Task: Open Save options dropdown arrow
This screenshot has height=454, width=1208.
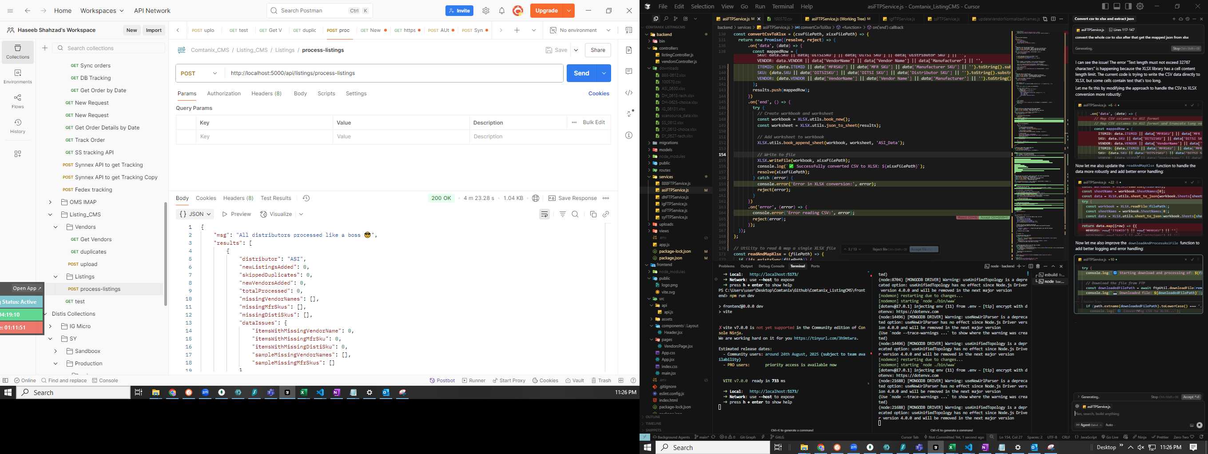Action: coord(576,50)
